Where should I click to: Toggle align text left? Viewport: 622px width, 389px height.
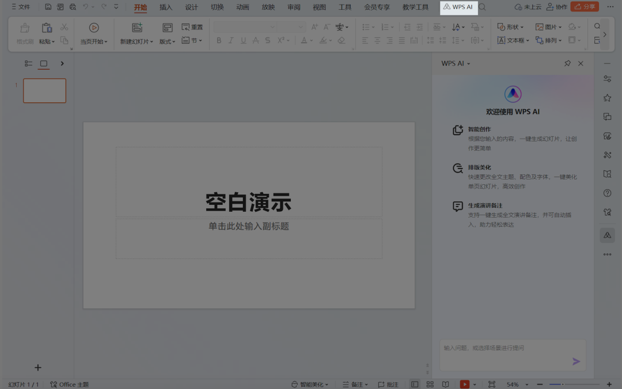(365, 40)
